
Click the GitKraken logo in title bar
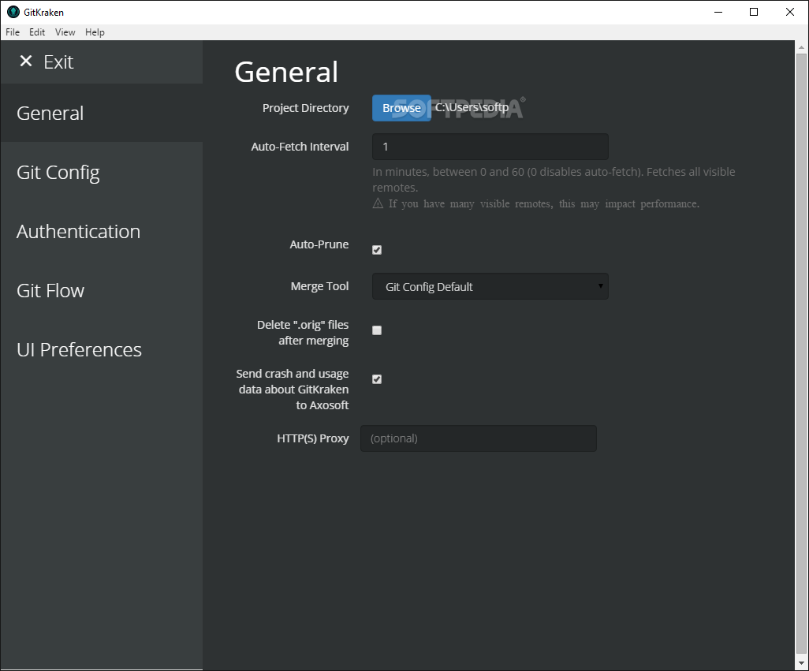(x=13, y=12)
